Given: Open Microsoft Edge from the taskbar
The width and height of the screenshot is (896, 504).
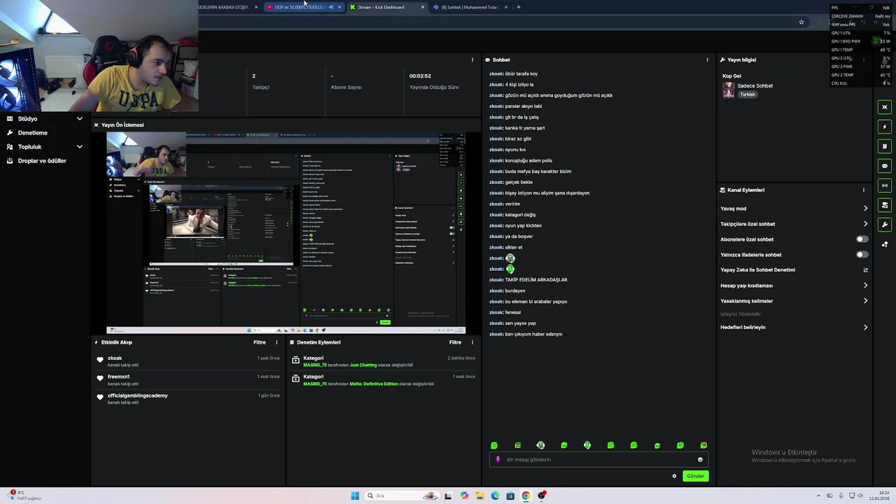Looking at the screenshot, I should (x=495, y=496).
